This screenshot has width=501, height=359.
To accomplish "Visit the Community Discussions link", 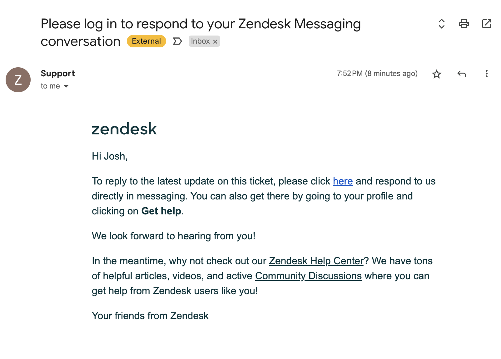I will [308, 276].
